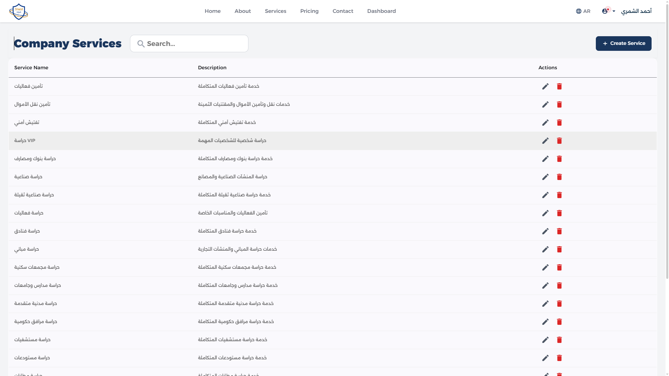Click the Shield logo
The width and height of the screenshot is (669, 376).
18,11
